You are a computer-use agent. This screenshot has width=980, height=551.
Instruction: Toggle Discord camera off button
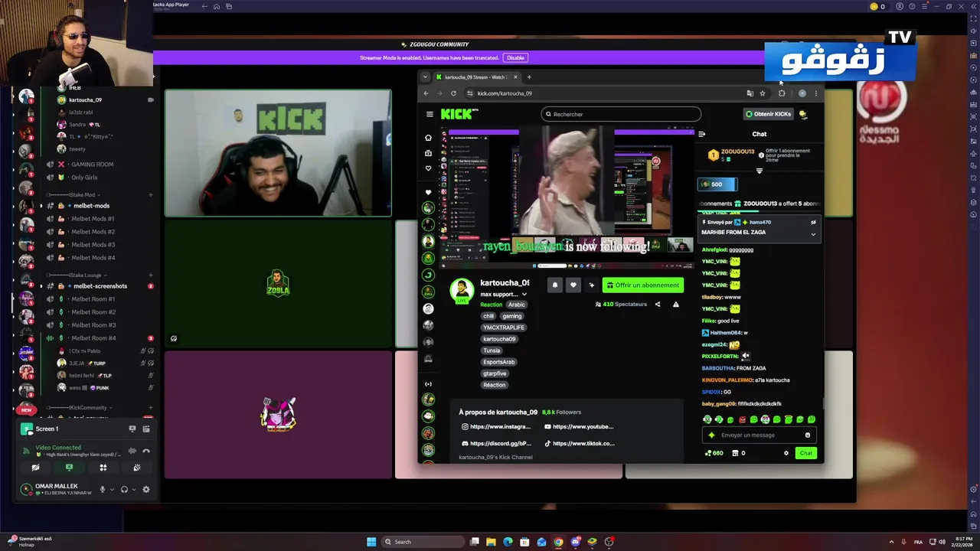click(35, 468)
